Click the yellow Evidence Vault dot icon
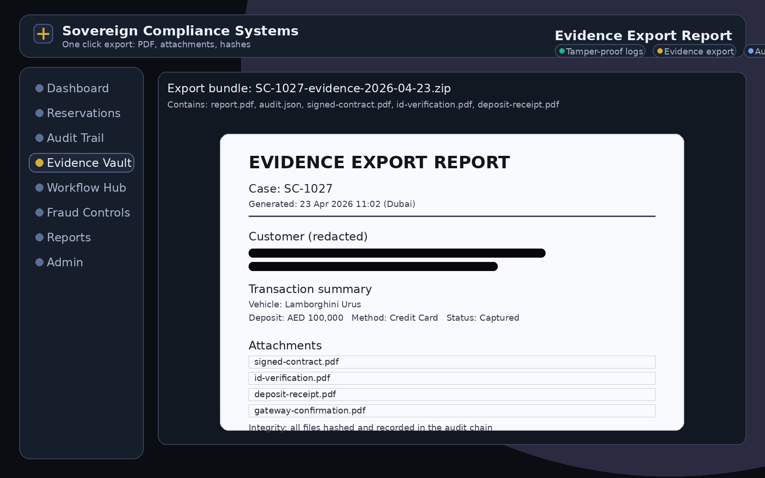Viewport: 765px width, 478px height. coord(39,163)
